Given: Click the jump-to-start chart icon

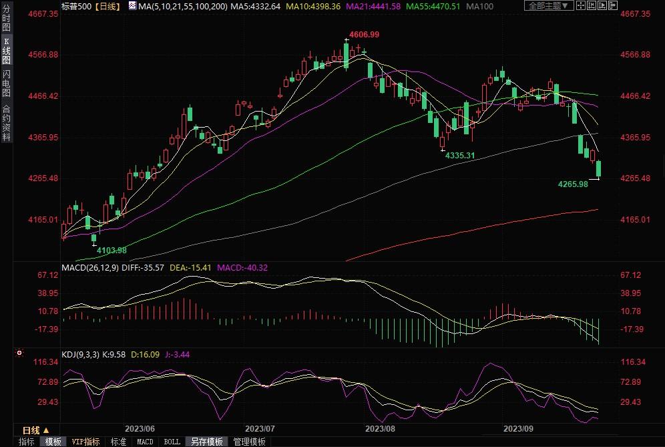Looking at the screenshot, I should click(591, 5).
